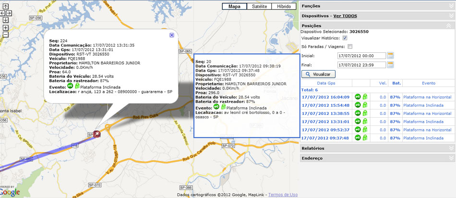Expand the Funções panel
456x198 pixels.
pos(450,6)
